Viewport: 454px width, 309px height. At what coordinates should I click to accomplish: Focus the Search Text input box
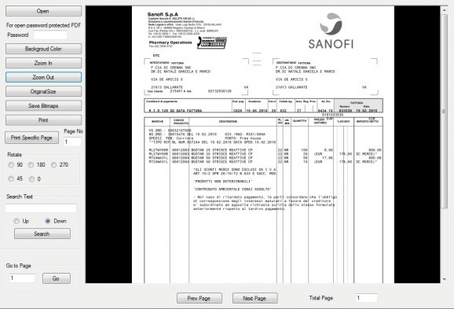coord(41,208)
